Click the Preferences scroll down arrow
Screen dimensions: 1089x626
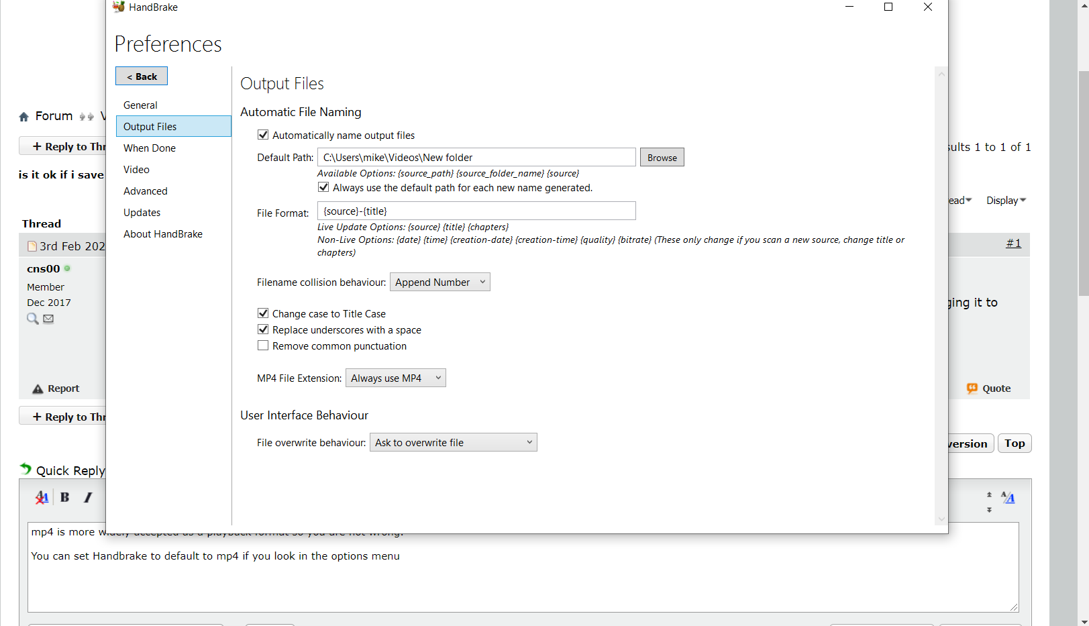click(x=941, y=519)
